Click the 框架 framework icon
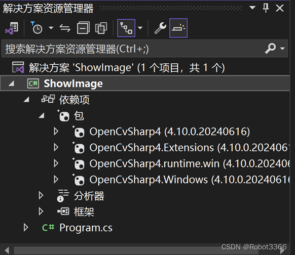 pyautogui.click(x=63, y=211)
